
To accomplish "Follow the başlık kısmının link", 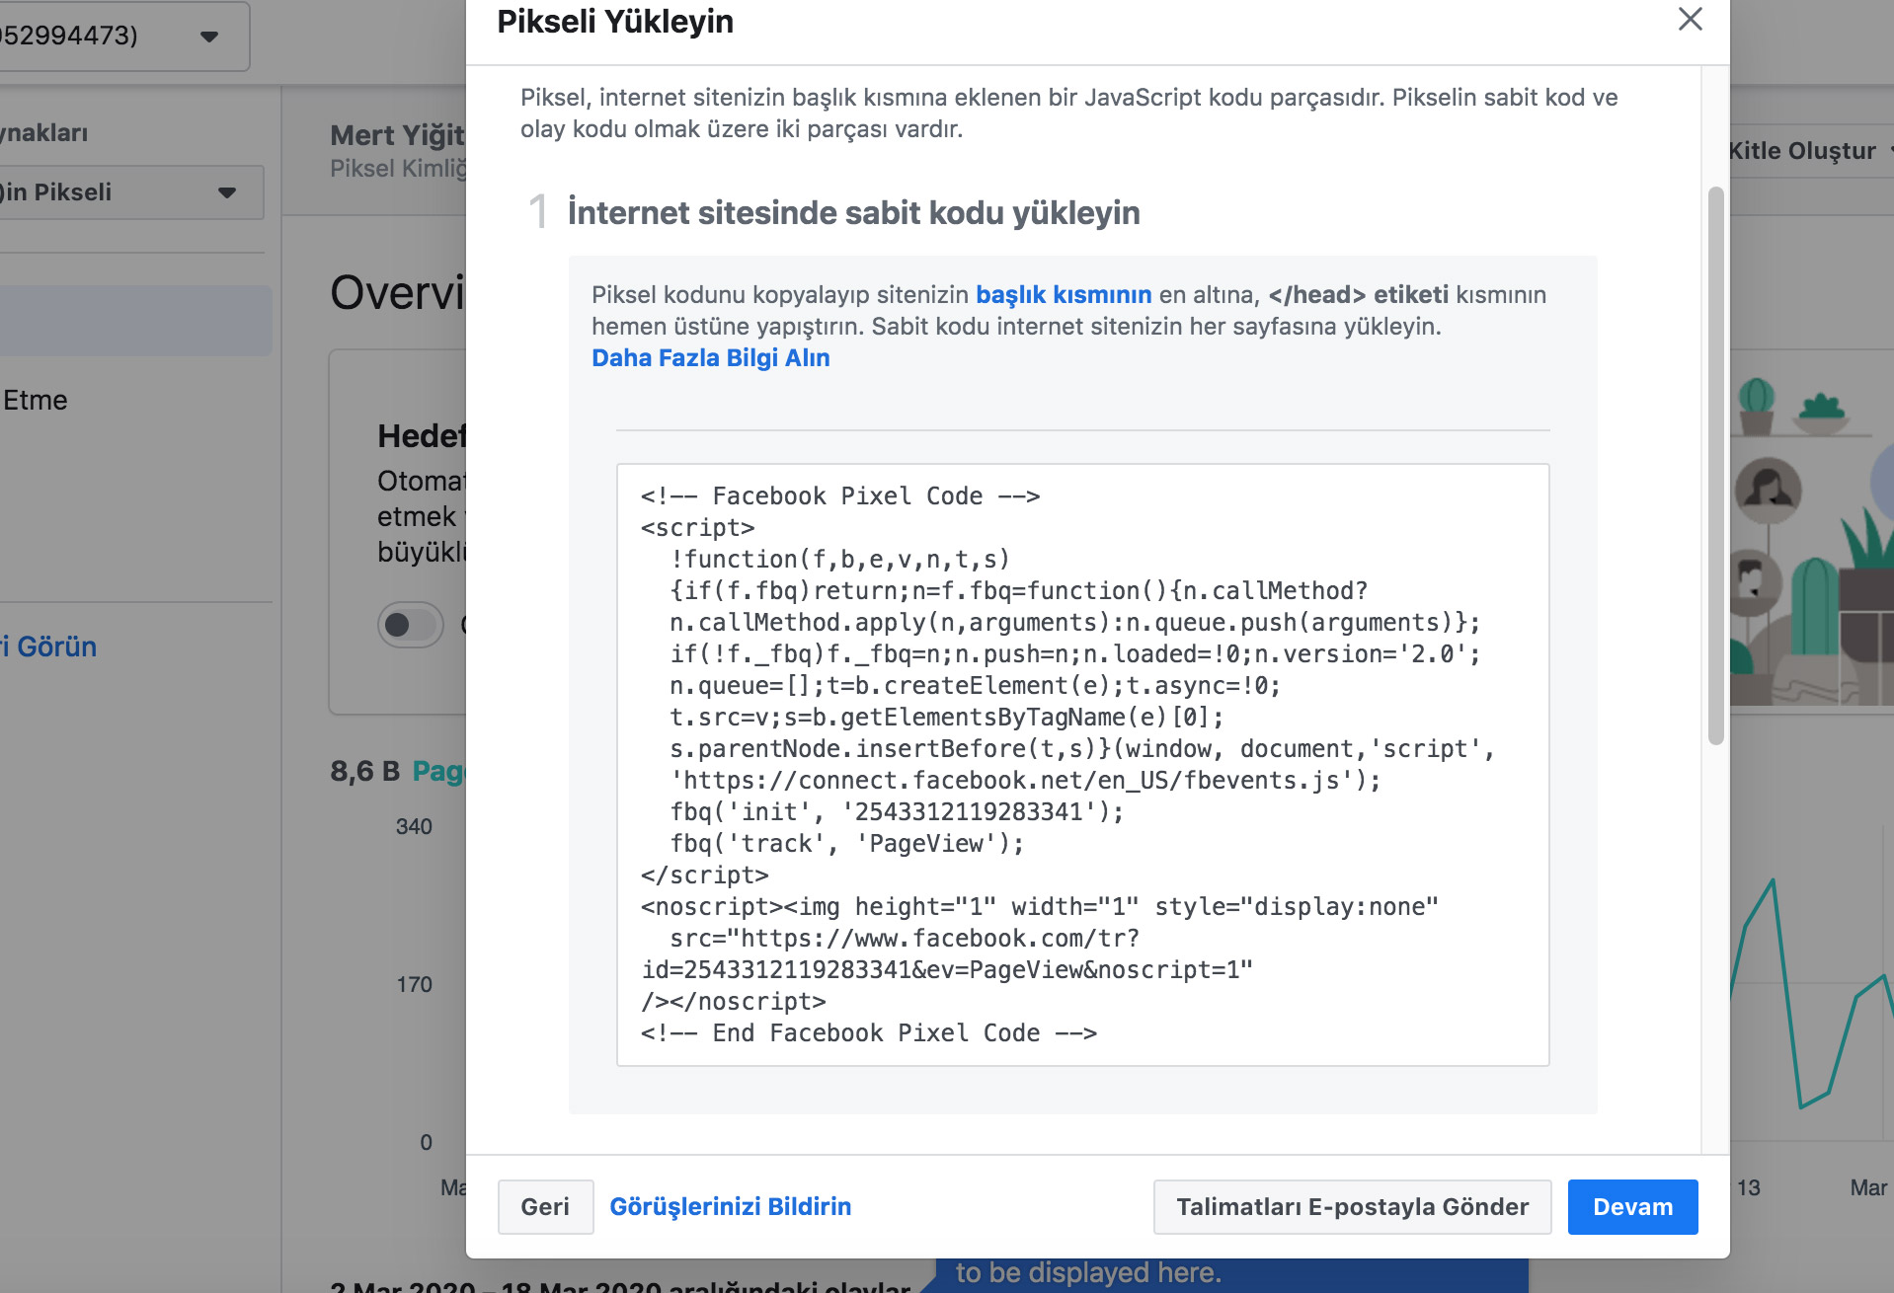I will tap(1064, 294).
